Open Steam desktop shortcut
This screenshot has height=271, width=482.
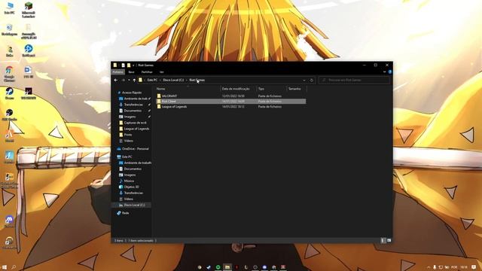(x=10, y=93)
